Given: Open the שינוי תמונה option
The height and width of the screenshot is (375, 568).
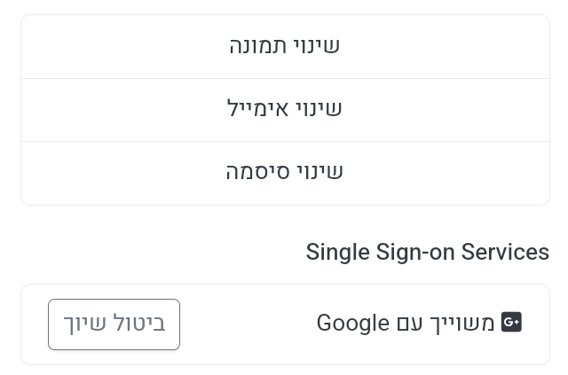Looking at the screenshot, I should pos(285,46).
